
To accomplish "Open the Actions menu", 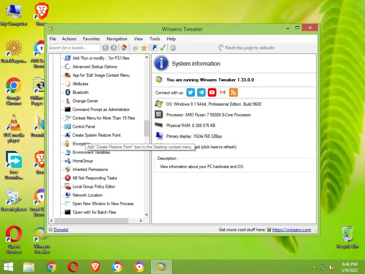I will [x=69, y=39].
